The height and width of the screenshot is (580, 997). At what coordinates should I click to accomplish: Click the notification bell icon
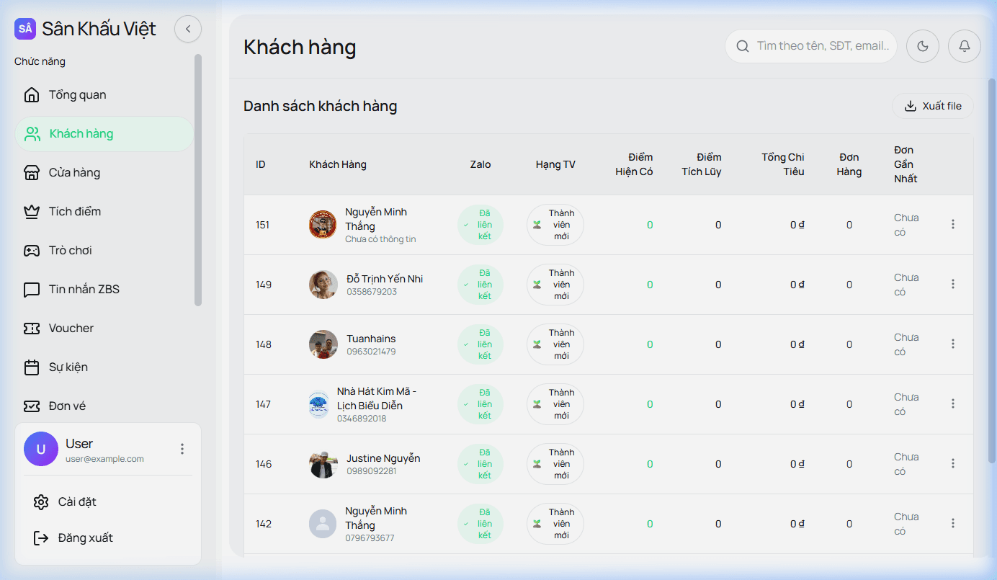[x=965, y=46]
